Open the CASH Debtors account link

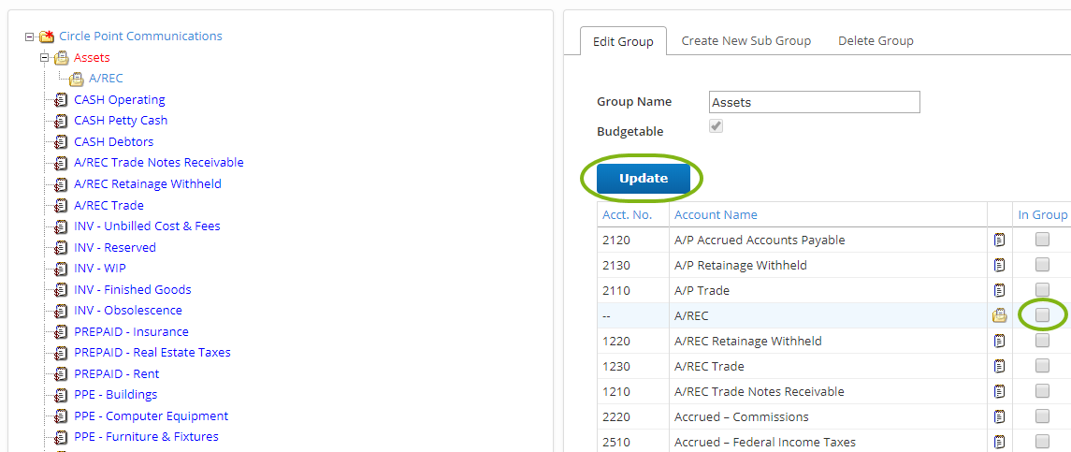point(113,142)
